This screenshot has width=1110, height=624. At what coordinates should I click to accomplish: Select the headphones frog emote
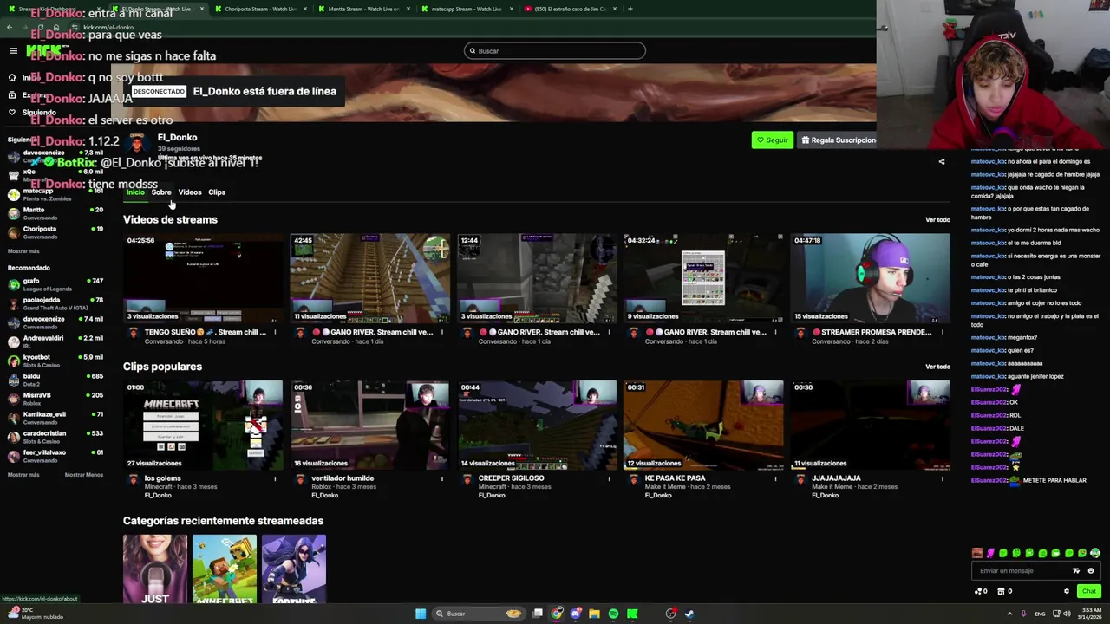coord(1095,553)
